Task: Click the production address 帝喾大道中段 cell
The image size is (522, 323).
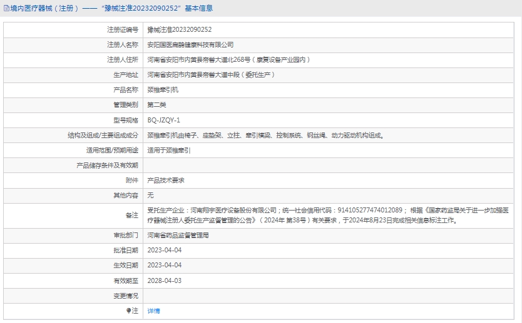Action: click(x=211, y=75)
